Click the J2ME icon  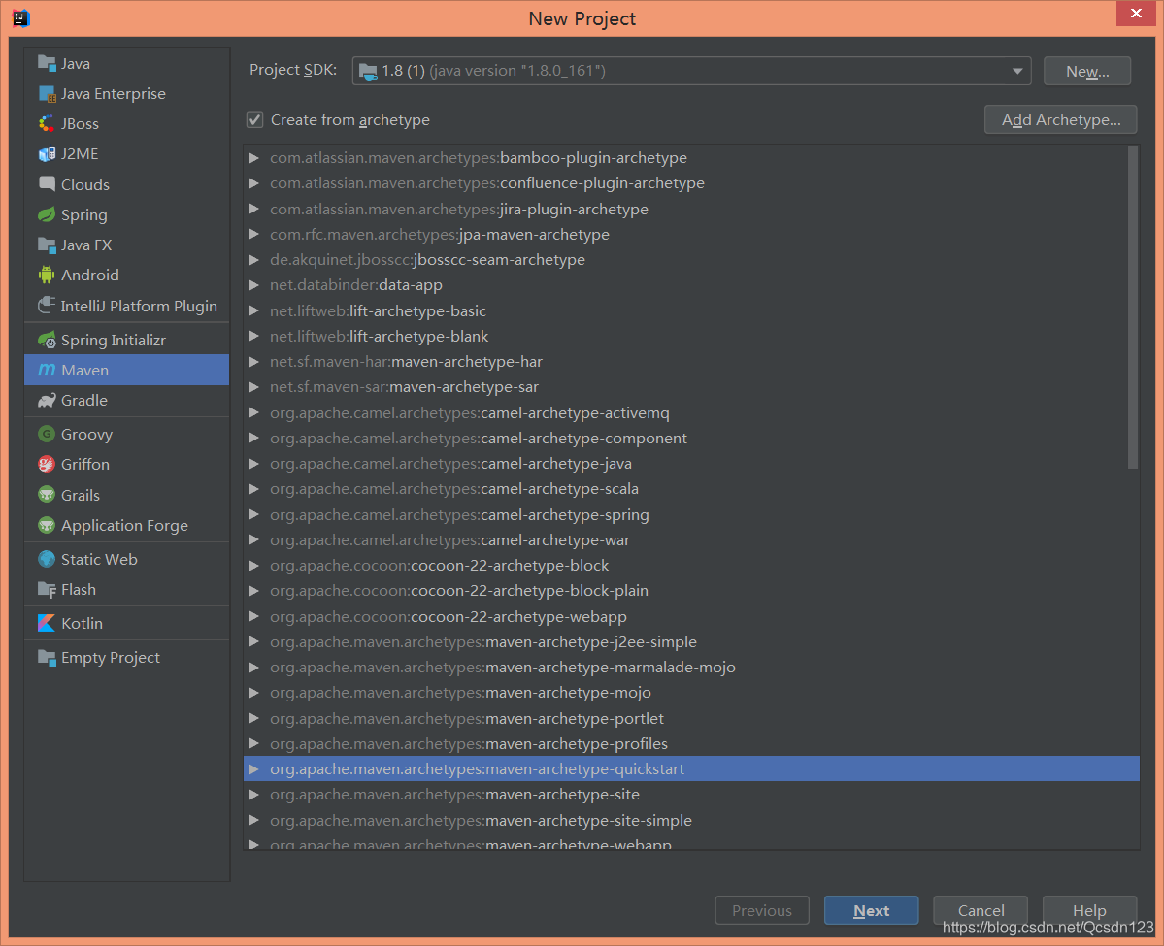click(x=47, y=154)
